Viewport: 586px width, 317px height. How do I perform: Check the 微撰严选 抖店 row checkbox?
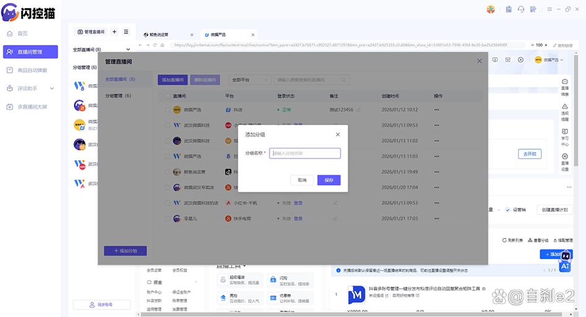click(x=168, y=110)
